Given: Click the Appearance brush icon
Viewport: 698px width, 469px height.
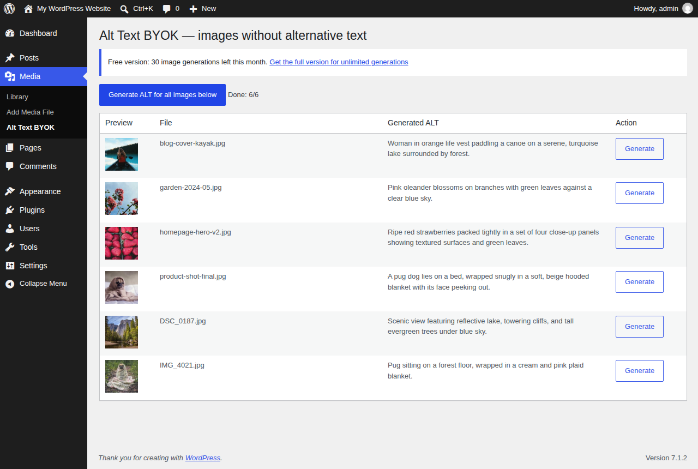Looking at the screenshot, I should pyautogui.click(x=10, y=191).
